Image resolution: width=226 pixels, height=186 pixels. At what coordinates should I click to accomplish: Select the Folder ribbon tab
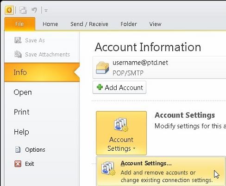point(129,24)
